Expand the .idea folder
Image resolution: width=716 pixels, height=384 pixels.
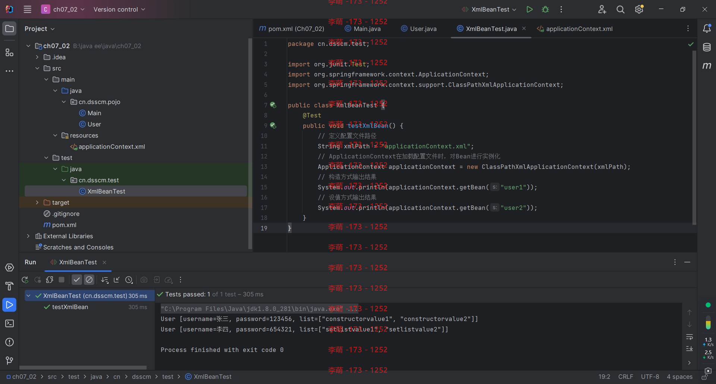37,57
